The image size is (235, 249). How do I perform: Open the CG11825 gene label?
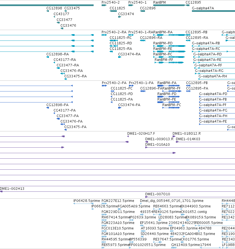point(117,8)
